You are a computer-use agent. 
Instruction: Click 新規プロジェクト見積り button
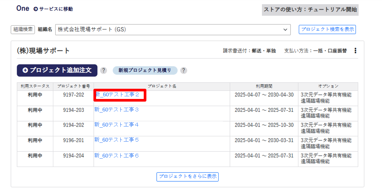click(145, 70)
